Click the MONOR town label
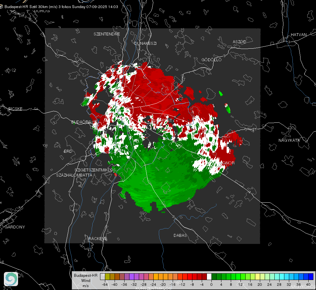 227,163
